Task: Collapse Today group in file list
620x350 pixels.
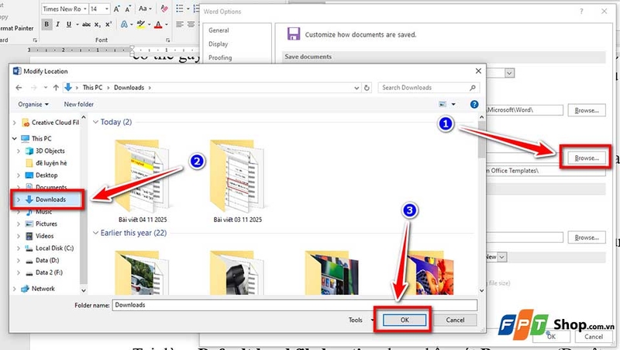Action: (95, 122)
